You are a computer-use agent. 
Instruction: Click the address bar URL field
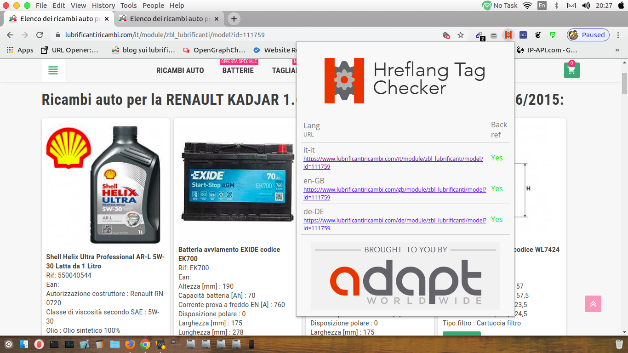click(248, 35)
